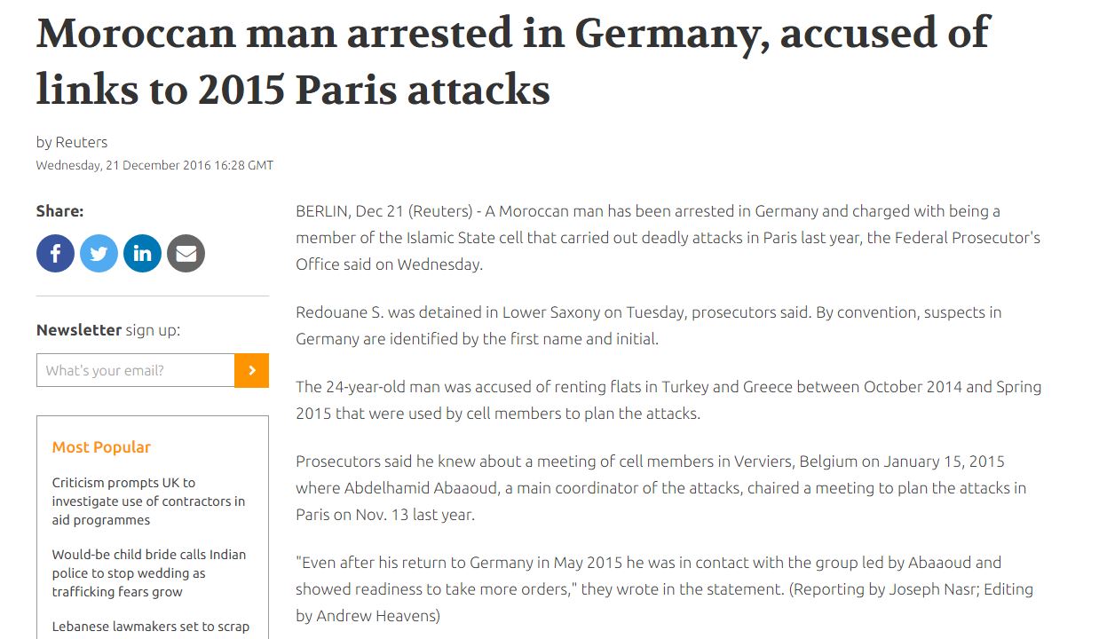
Task: Click the paragraph beginning "BERLIN, Dec 21"
Action: pos(668,238)
